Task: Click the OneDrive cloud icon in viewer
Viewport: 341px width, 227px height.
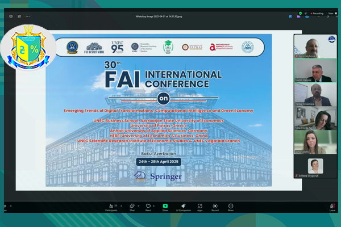Action: pos(307,17)
